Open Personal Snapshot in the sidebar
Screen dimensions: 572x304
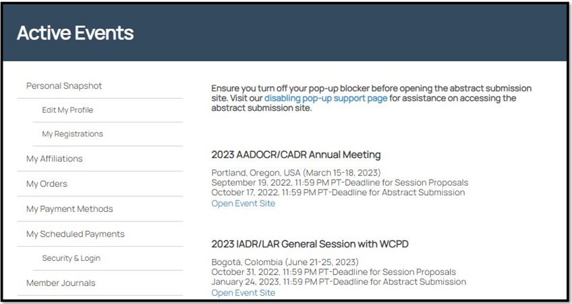point(64,86)
